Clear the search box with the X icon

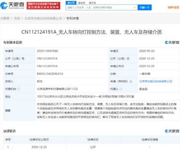(x=135, y=7)
